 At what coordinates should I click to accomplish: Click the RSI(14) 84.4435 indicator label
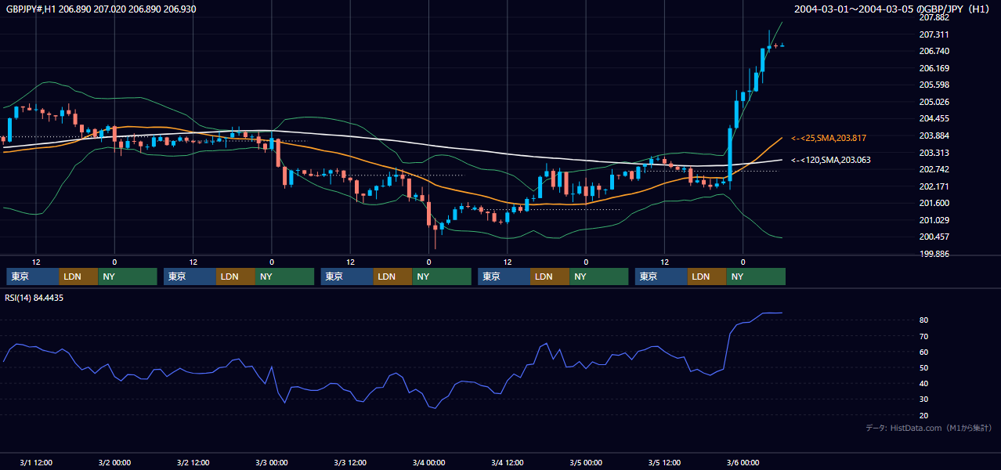[34, 298]
